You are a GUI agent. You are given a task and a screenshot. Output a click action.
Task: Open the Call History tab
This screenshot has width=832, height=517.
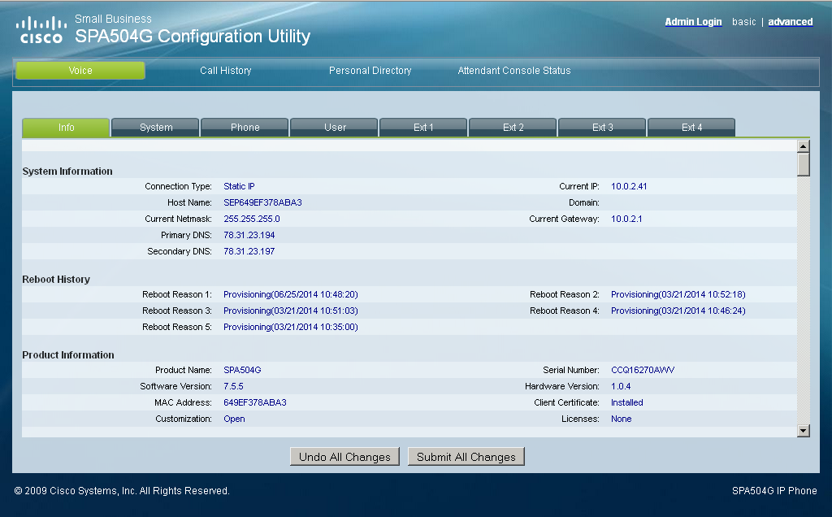(x=226, y=71)
